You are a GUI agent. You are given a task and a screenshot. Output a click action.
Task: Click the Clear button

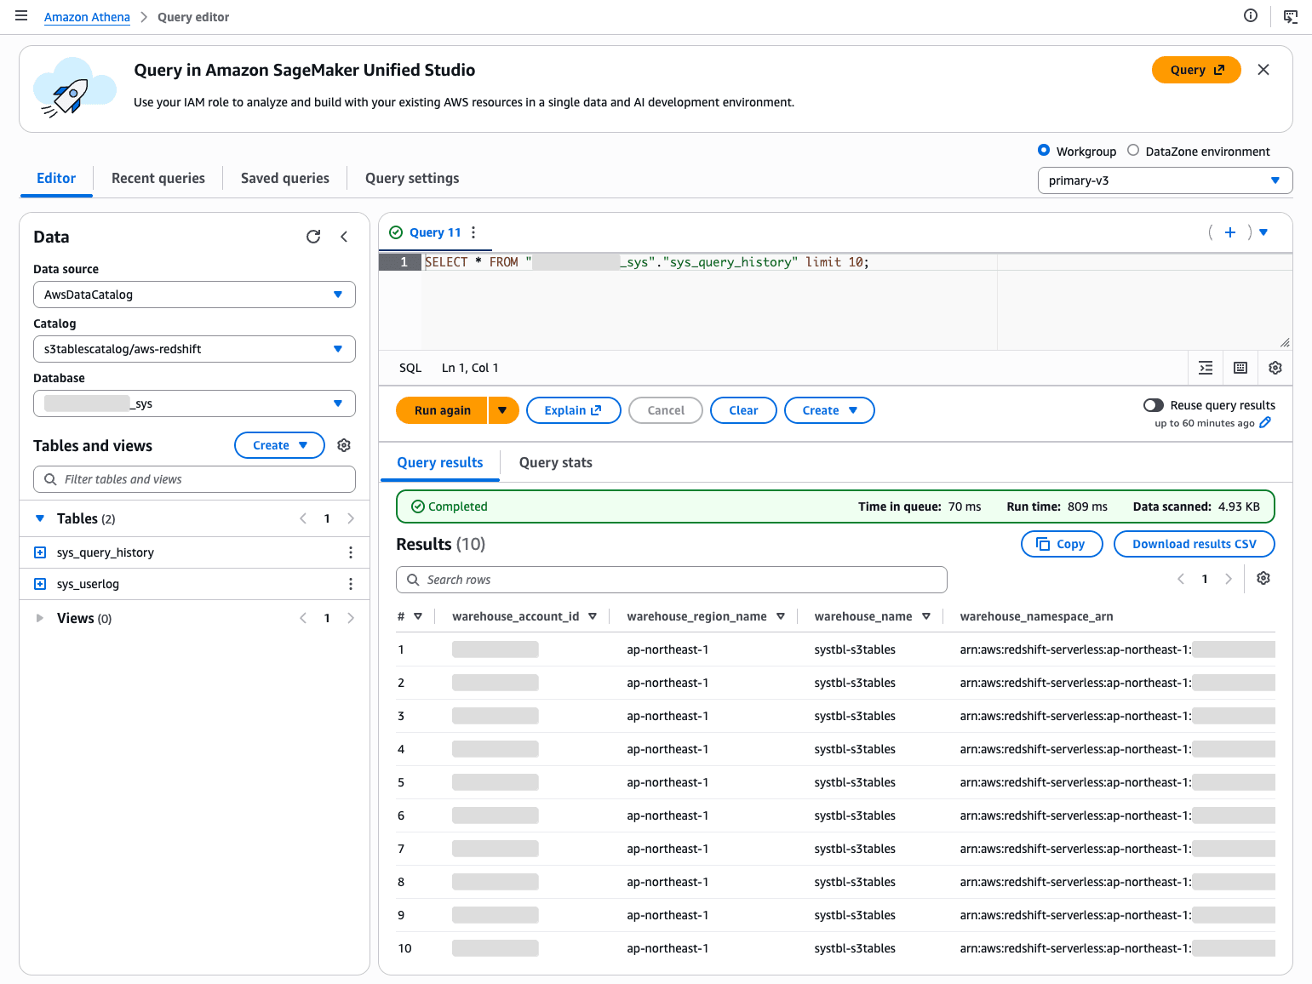[x=743, y=410]
